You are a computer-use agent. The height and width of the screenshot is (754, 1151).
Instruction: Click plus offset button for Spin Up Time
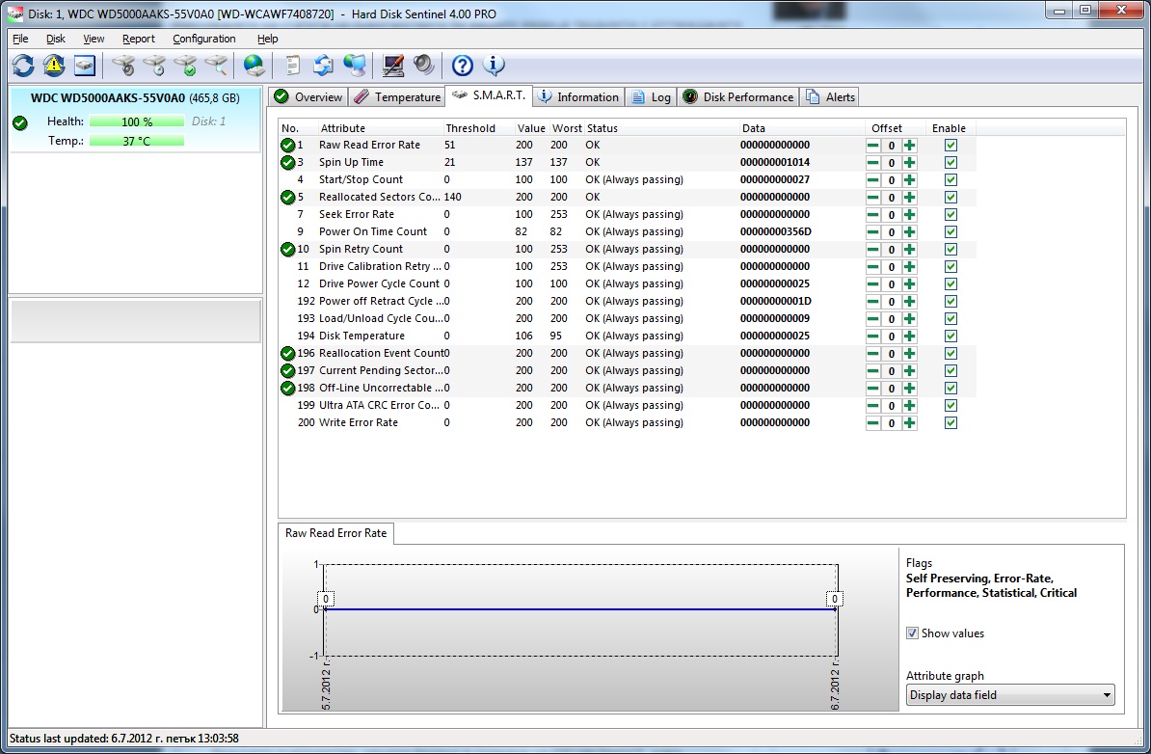tap(909, 163)
